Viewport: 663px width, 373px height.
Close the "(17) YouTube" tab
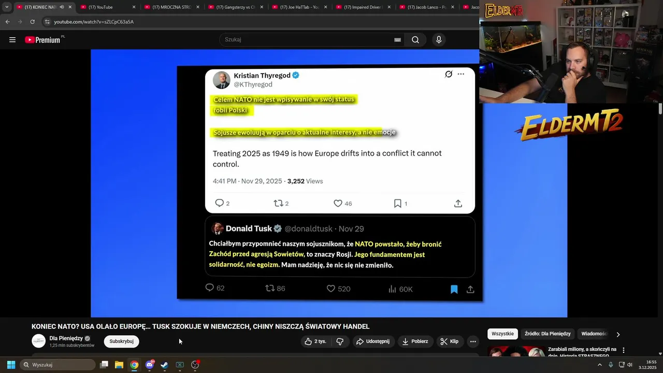(134, 7)
